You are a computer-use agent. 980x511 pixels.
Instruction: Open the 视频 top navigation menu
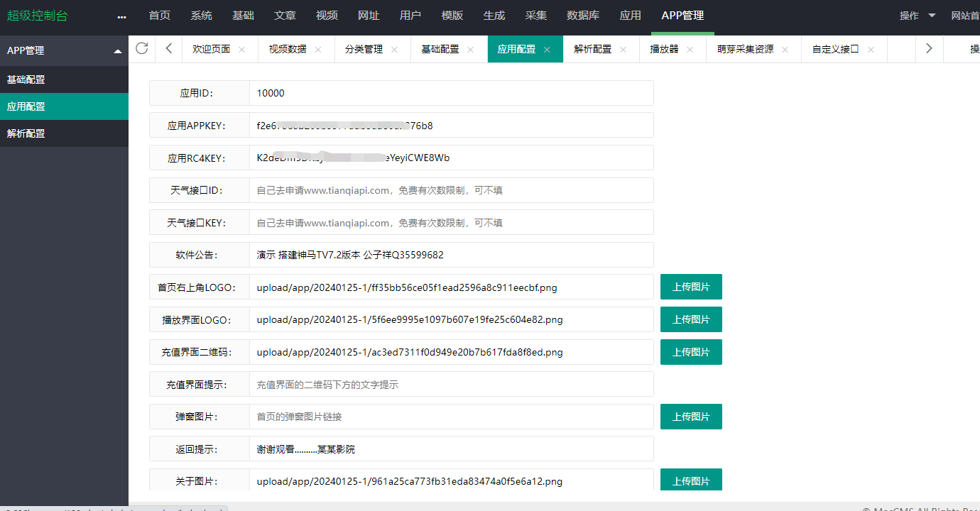327,16
